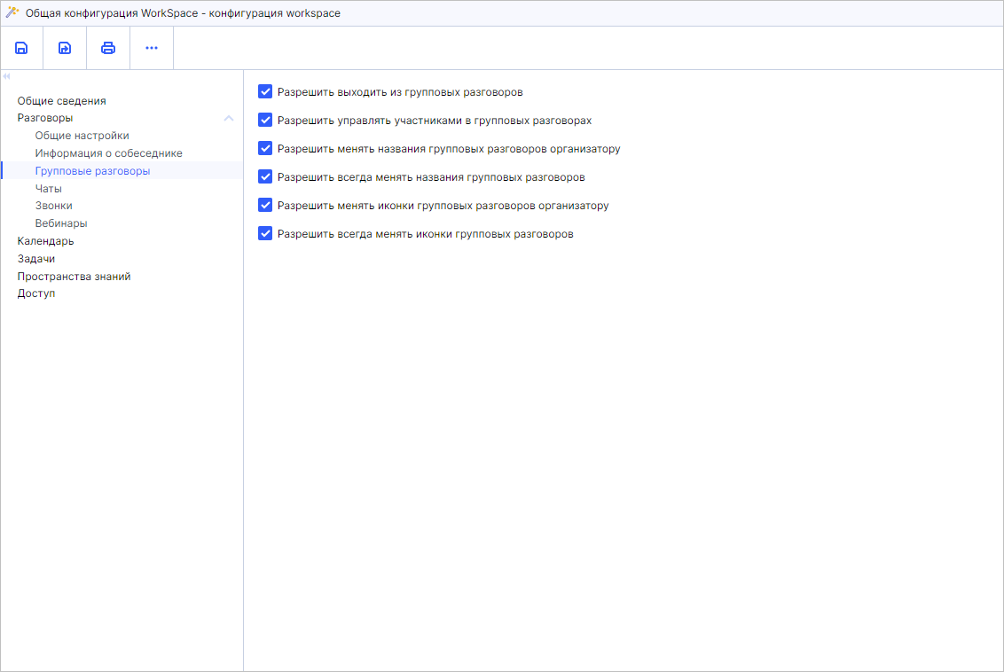Viewport: 1004px width, 672px height.
Task: Click the window title "Общая конфигурация WorkSpace"
Action: pyautogui.click(x=112, y=12)
